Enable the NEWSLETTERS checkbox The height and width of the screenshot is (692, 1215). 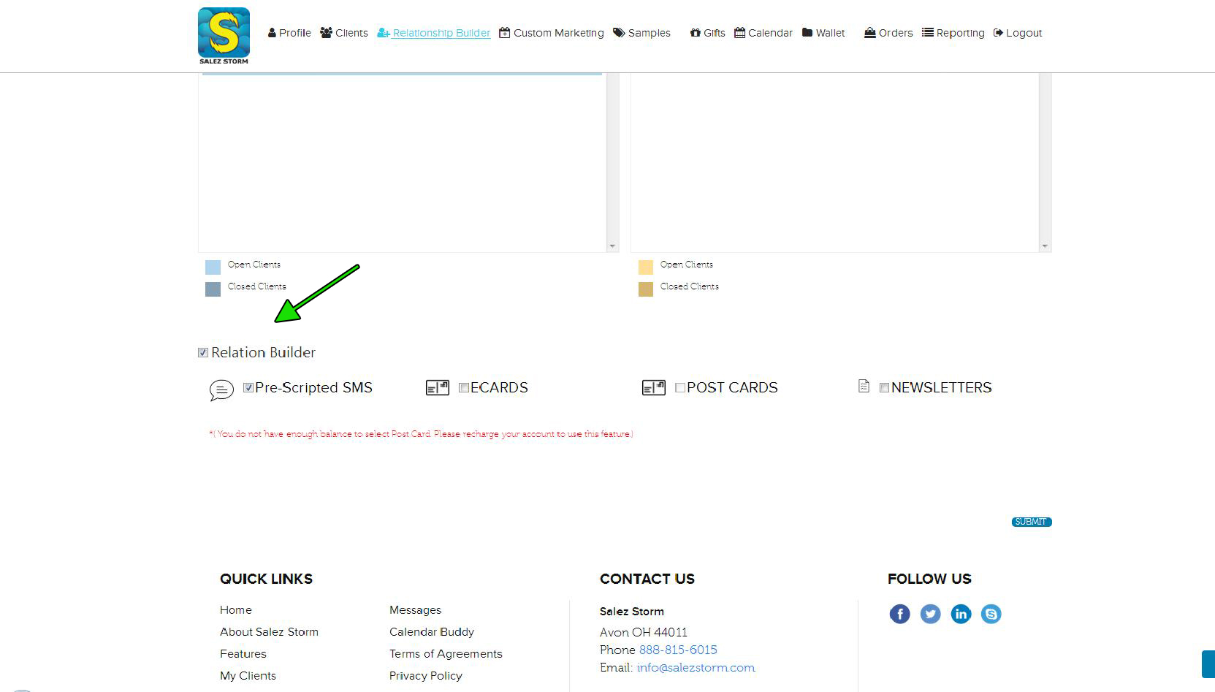(884, 388)
